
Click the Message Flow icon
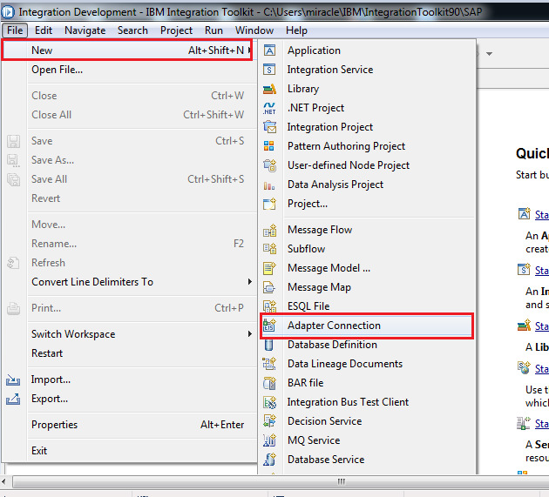[x=269, y=230]
